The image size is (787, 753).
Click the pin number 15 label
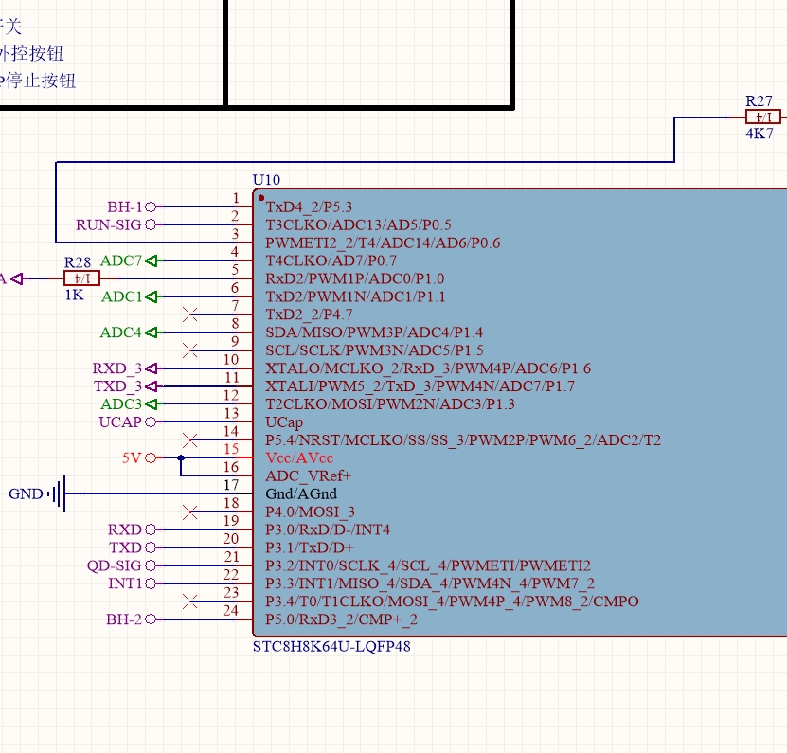231,449
